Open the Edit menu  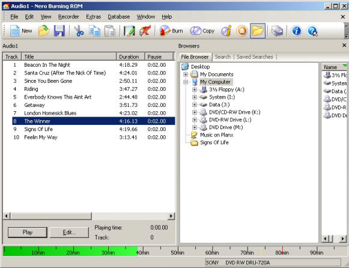click(x=29, y=17)
